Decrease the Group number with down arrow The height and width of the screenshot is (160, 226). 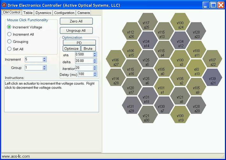coord(44,69)
